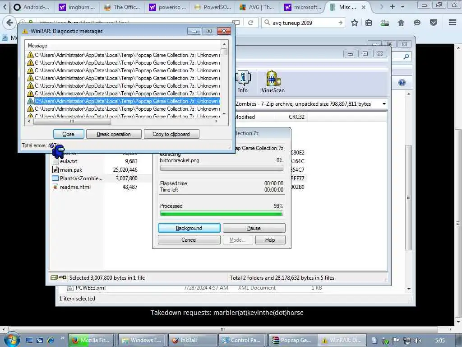Switch to the Android tab in Firefox
The image size is (462, 347).
[32, 7]
